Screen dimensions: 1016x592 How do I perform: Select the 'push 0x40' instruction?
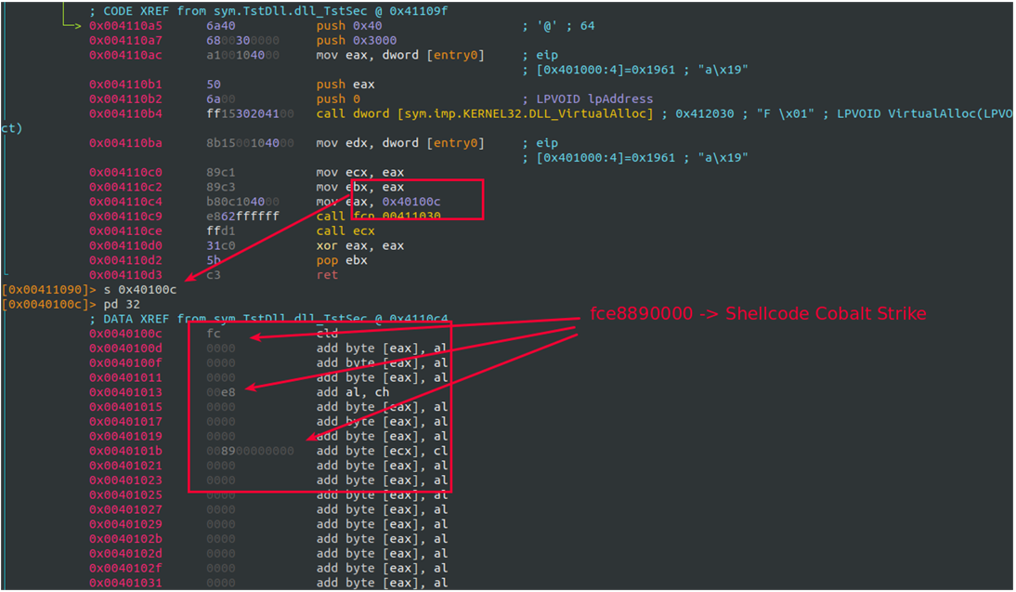[x=348, y=26]
